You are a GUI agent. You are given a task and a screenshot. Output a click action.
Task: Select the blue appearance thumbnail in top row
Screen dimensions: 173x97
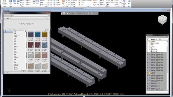pos(38,34)
